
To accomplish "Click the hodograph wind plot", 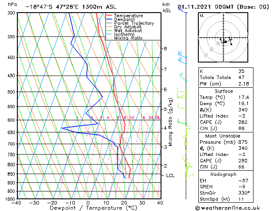I will click(223, 37).
